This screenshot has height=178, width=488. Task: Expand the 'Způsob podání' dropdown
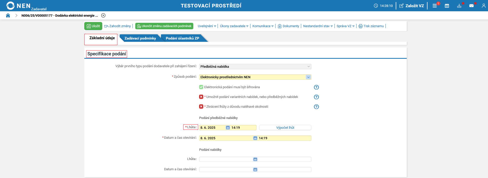tap(308, 77)
